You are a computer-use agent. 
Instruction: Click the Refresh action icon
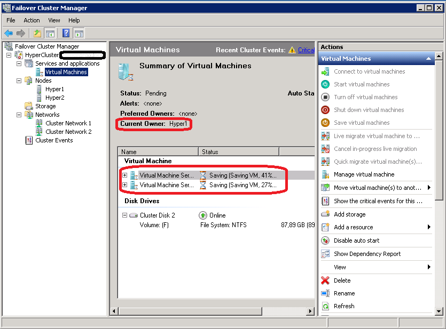pyautogui.click(x=325, y=306)
